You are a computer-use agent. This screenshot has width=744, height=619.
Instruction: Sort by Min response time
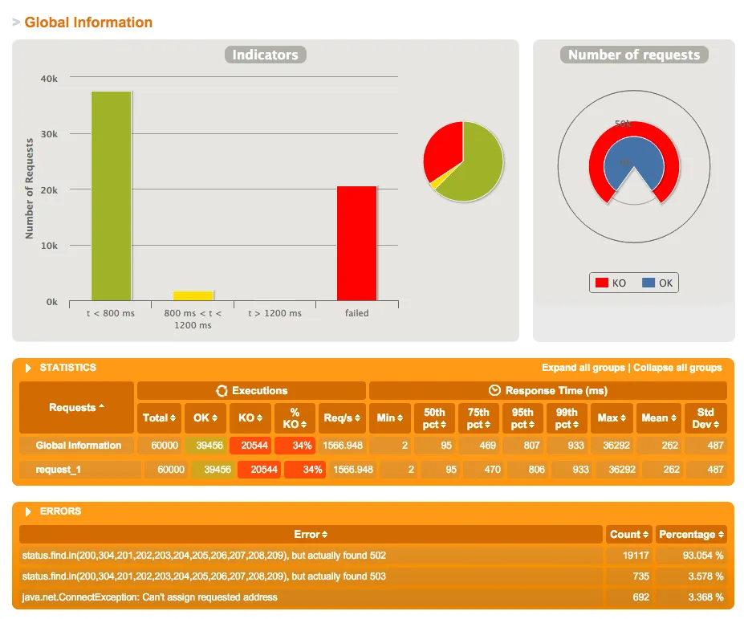click(390, 418)
